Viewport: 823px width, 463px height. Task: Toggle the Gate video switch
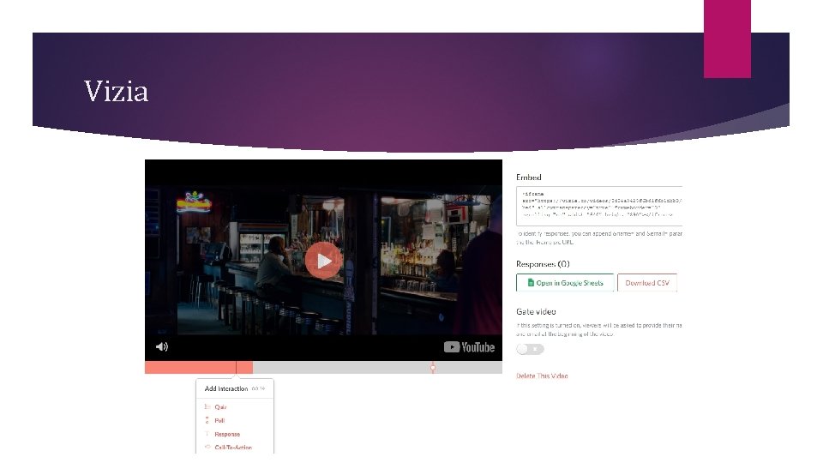coord(530,349)
